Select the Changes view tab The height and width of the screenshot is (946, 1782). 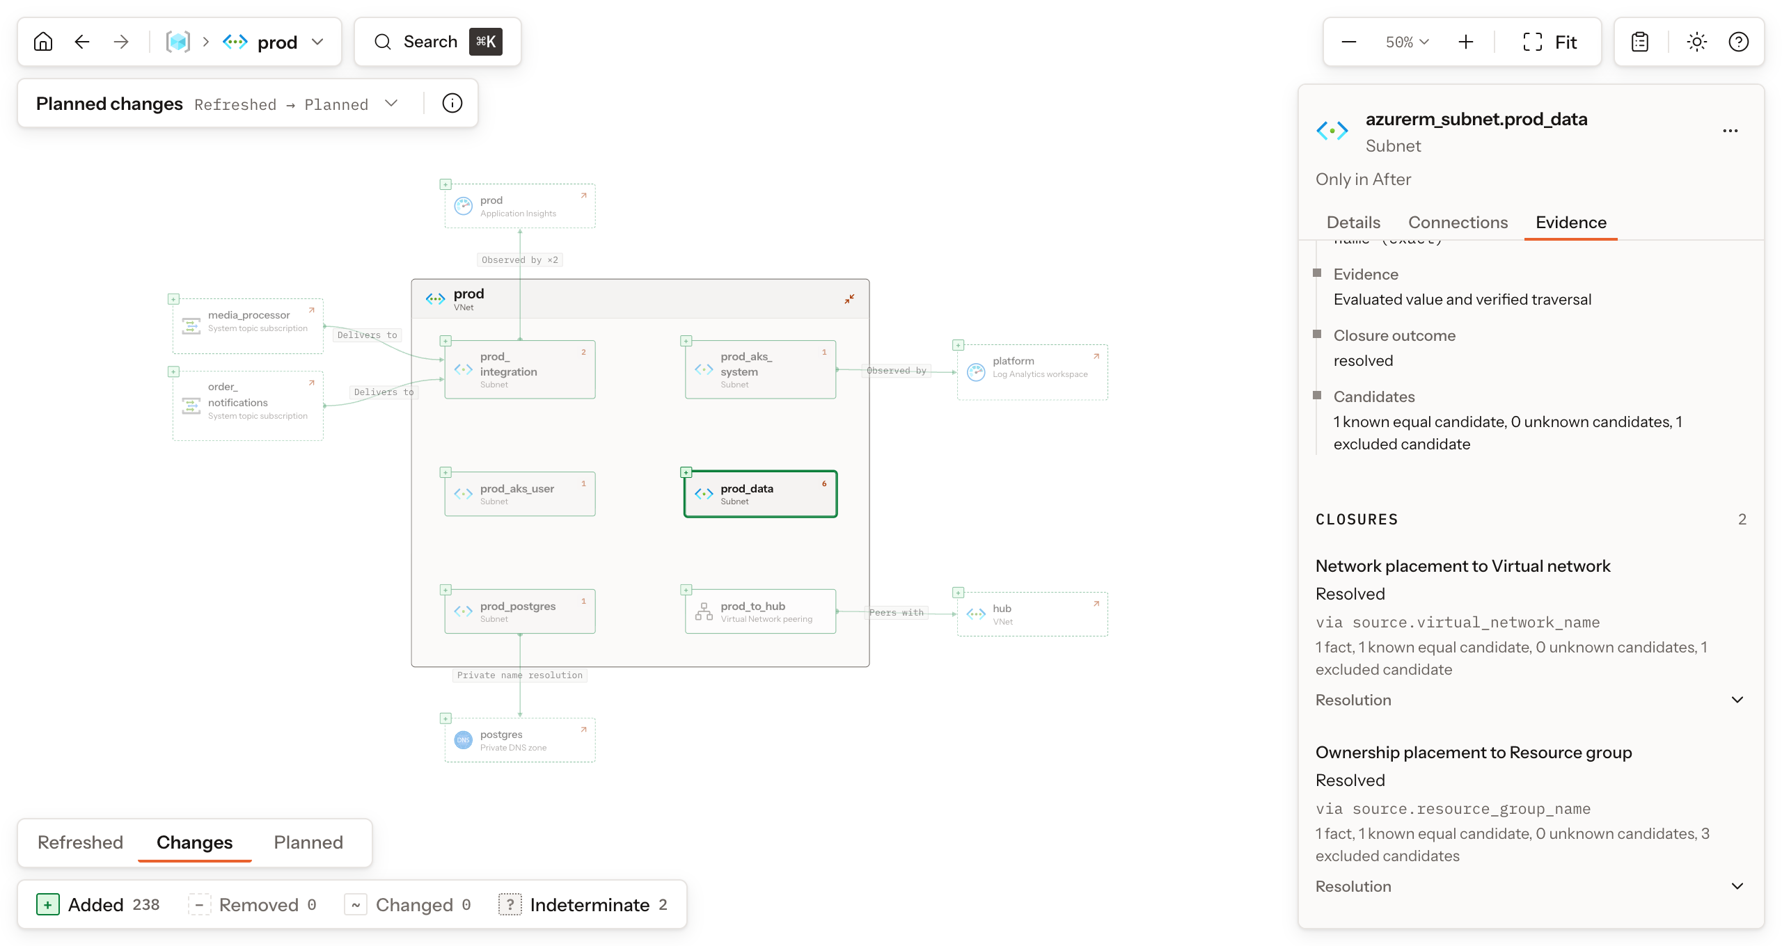coord(194,842)
